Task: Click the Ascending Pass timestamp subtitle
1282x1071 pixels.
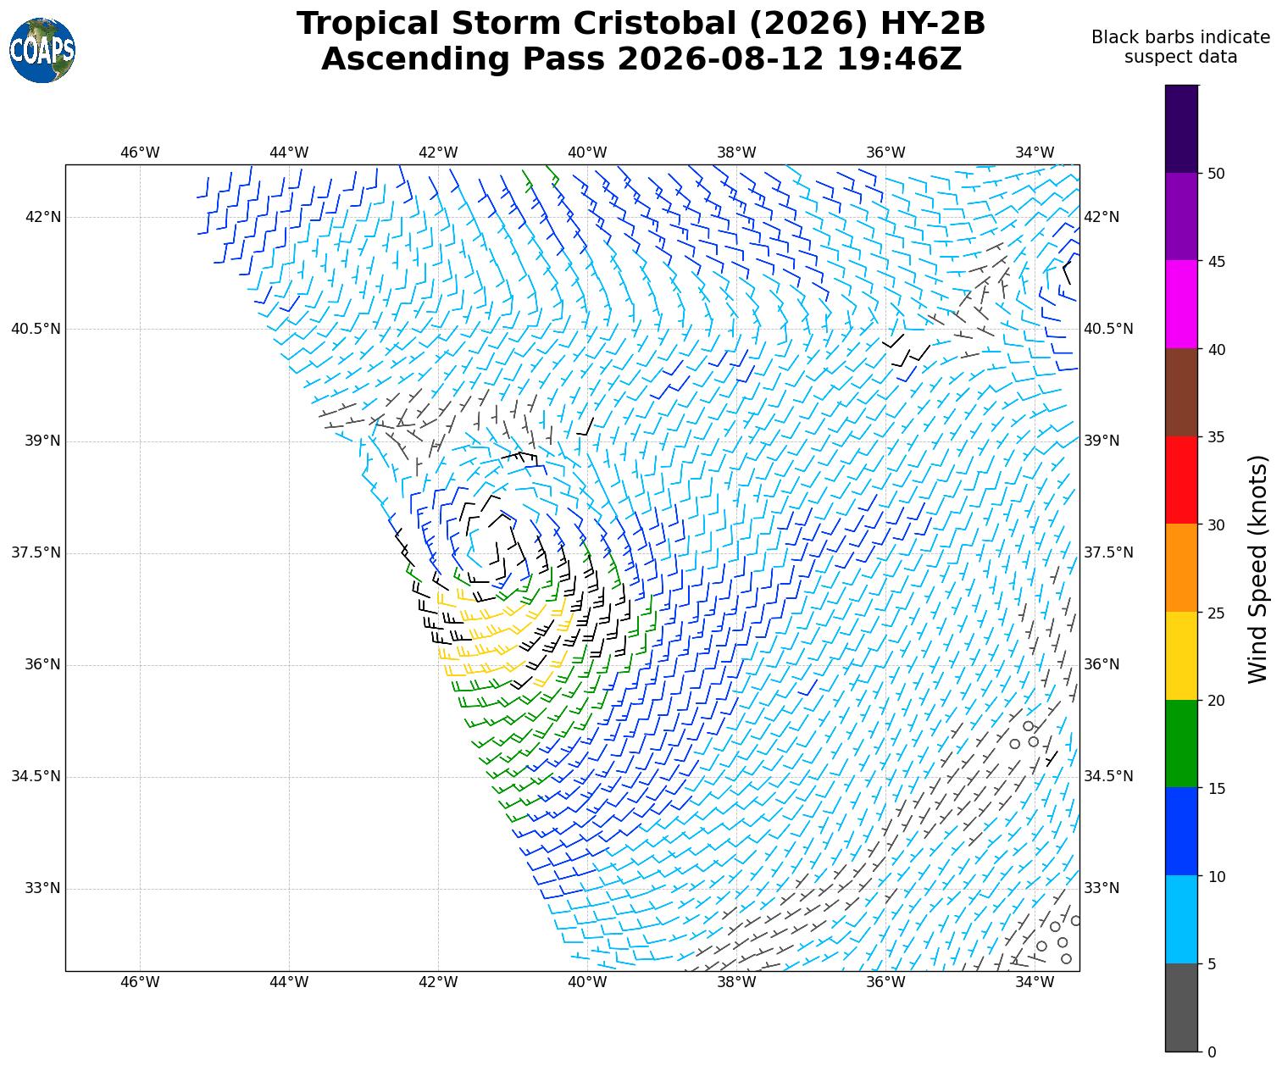Action: (x=641, y=59)
